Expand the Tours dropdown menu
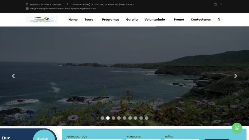The width and height of the screenshot is (249, 140). pyautogui.click(x=90, y=20)
